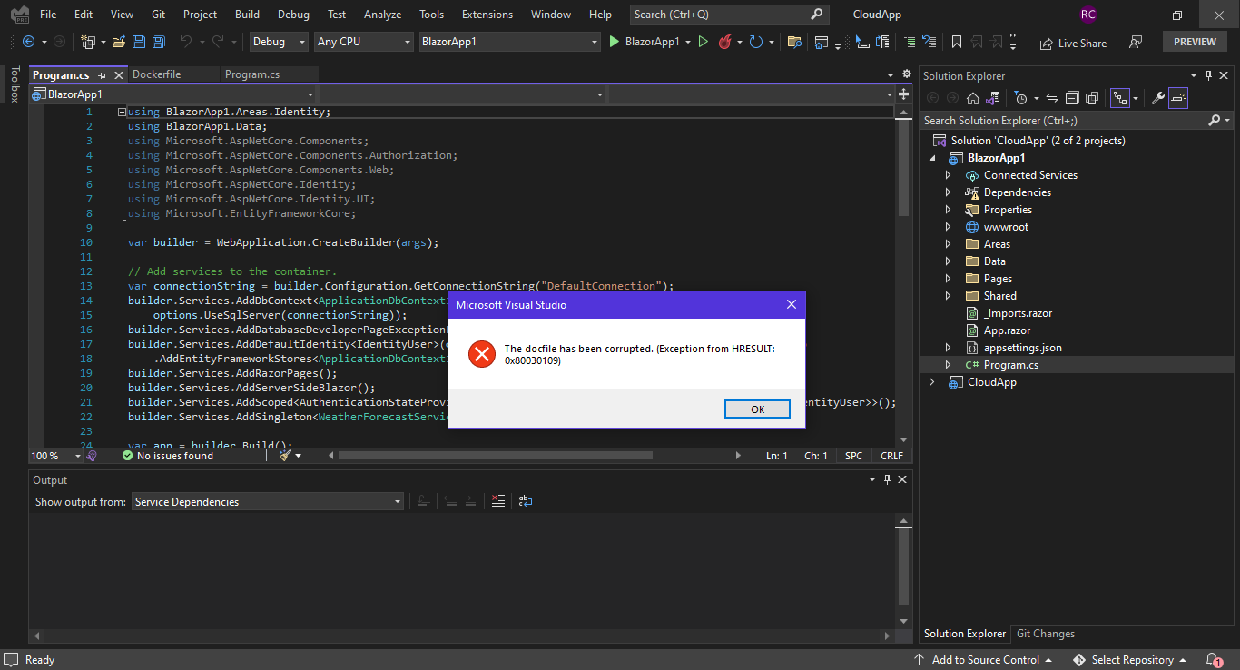
Task: Click No issues found indicator
Action: tap(168, 456)
